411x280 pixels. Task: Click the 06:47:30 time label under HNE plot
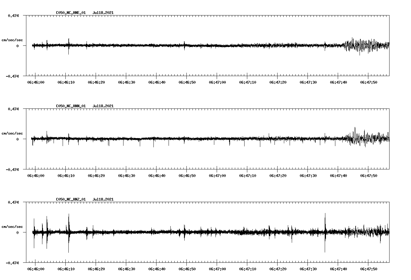(x=308, y=82)
